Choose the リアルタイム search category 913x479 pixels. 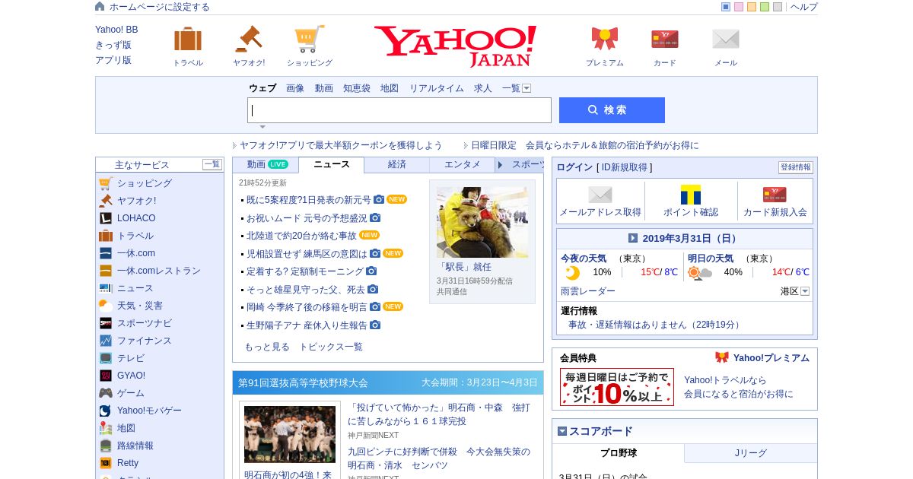coord(437,88)
